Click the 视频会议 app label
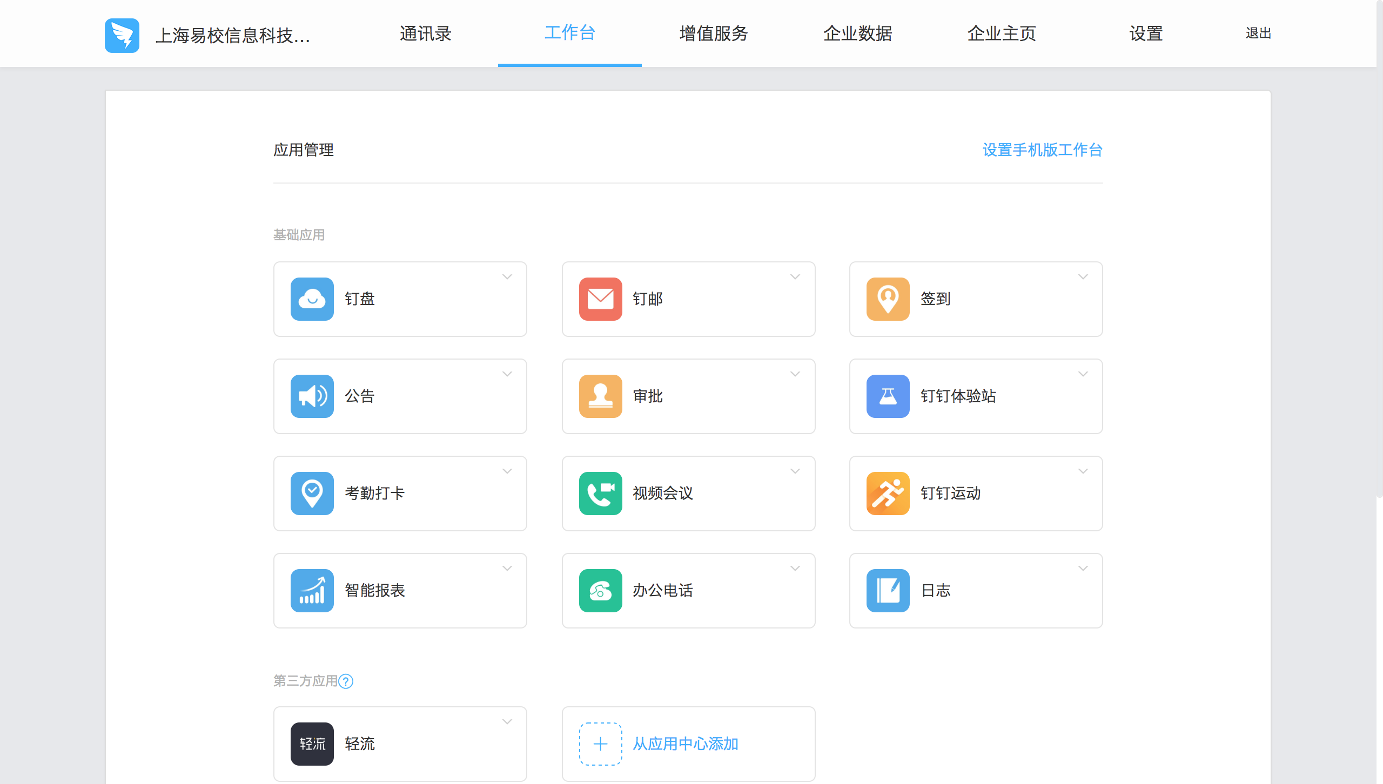This screenshot has width=1383, height=784. 663,493
